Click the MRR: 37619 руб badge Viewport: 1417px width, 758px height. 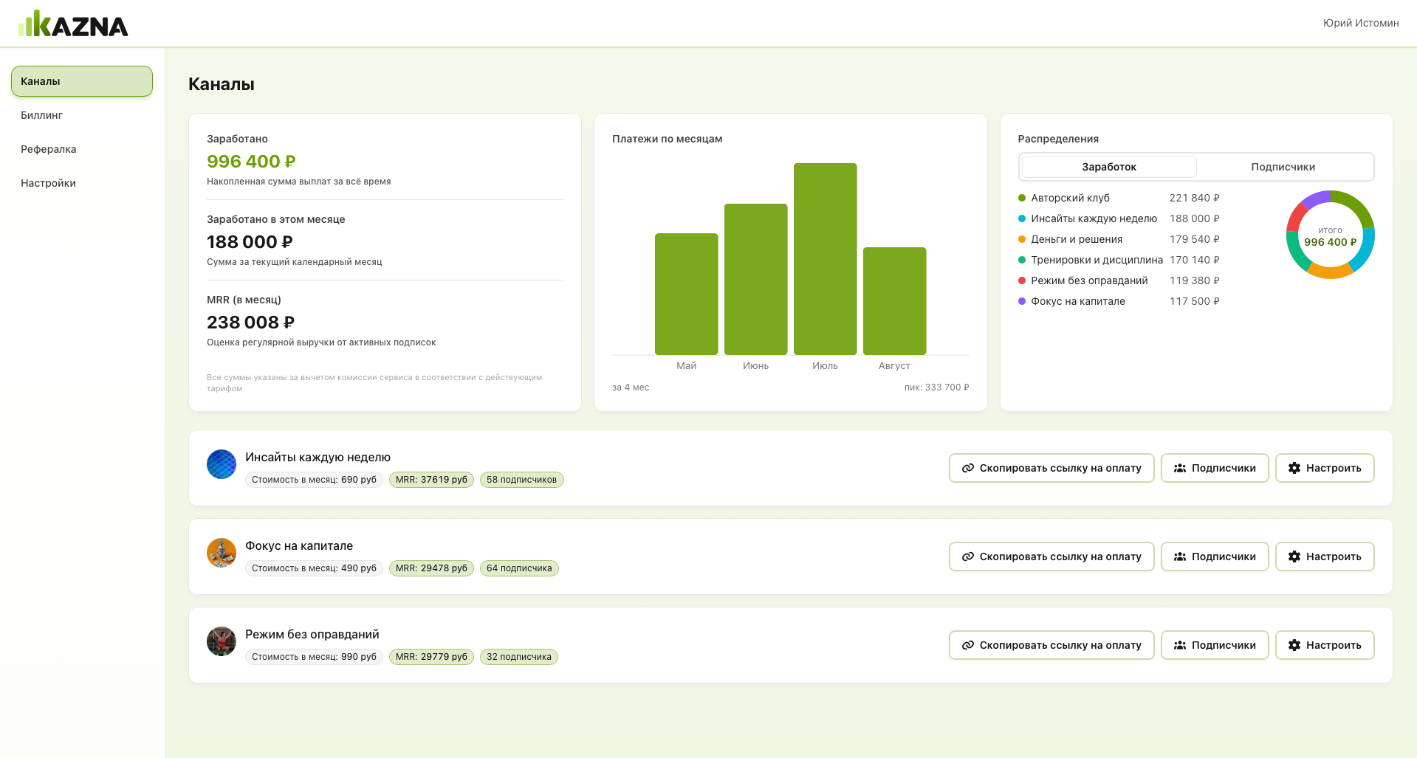(x=431, y=480)
